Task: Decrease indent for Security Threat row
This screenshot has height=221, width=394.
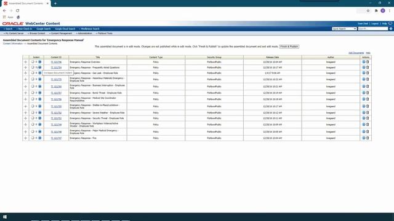Action: (x=33, y=118)
